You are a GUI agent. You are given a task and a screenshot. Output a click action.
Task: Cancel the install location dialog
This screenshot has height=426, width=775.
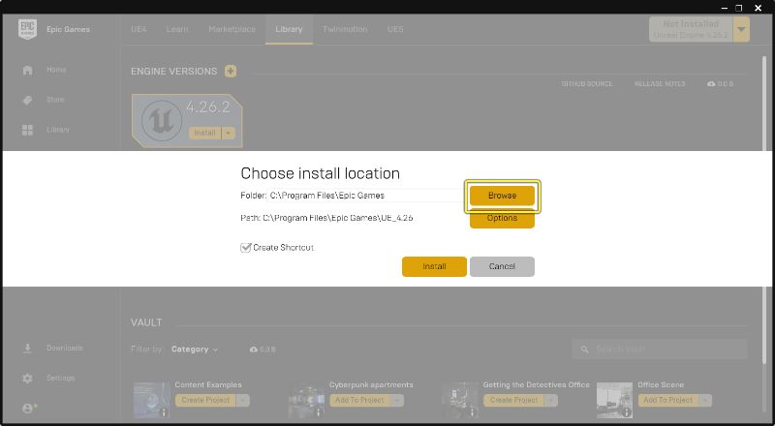click(502, 267)
